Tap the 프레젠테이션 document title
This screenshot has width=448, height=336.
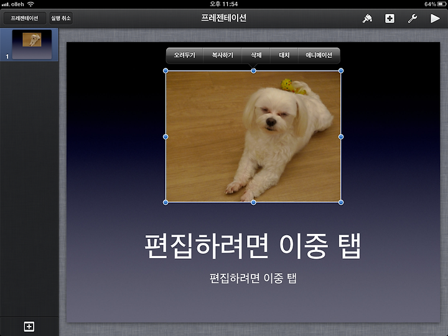(224, 18)
